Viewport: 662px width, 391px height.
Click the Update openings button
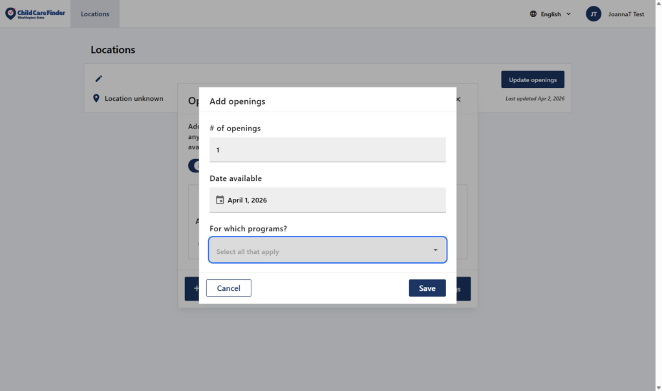(x=532, y=79)
